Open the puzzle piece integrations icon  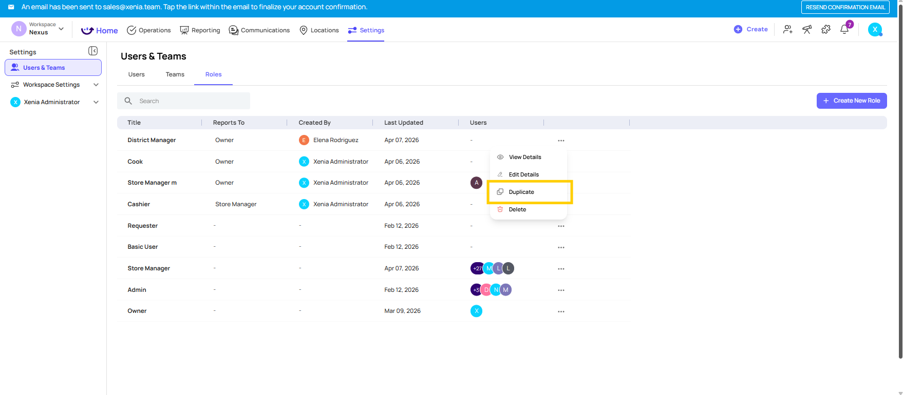(x=826, y=30)
